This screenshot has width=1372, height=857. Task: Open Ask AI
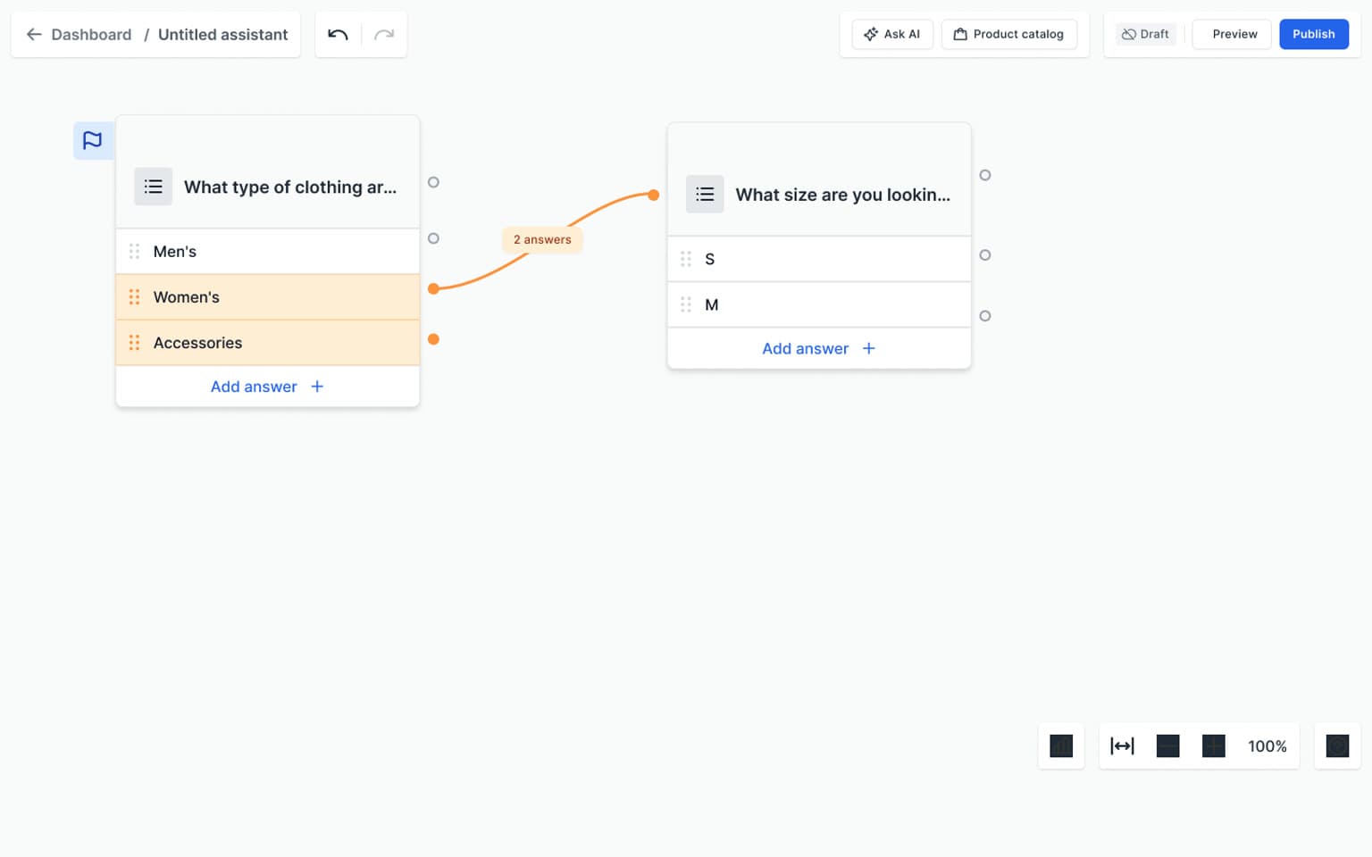pyautogui.click(x=891, y=34)
